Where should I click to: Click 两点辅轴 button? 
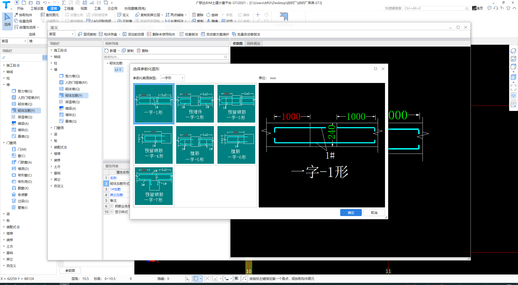pos(175,15)
